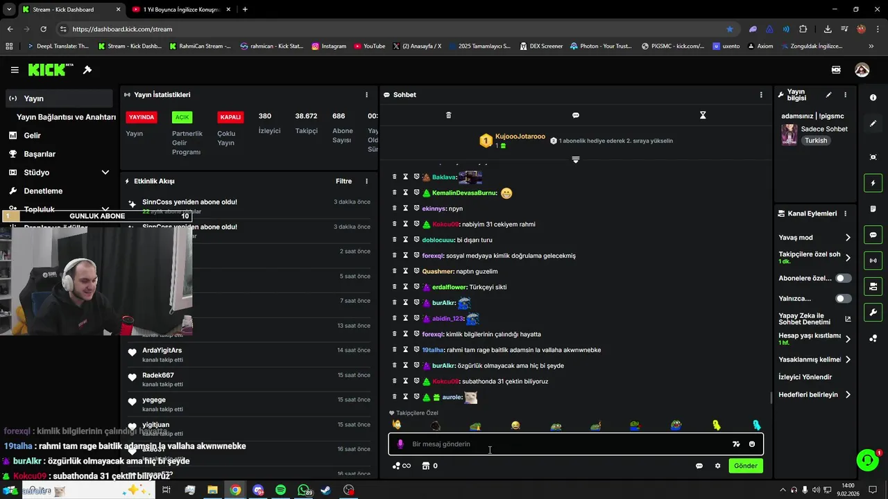The image size is (888, 499).
Task: Open Yayın Bağlantısı ve Anahtarı page
Action: [66, 117]
